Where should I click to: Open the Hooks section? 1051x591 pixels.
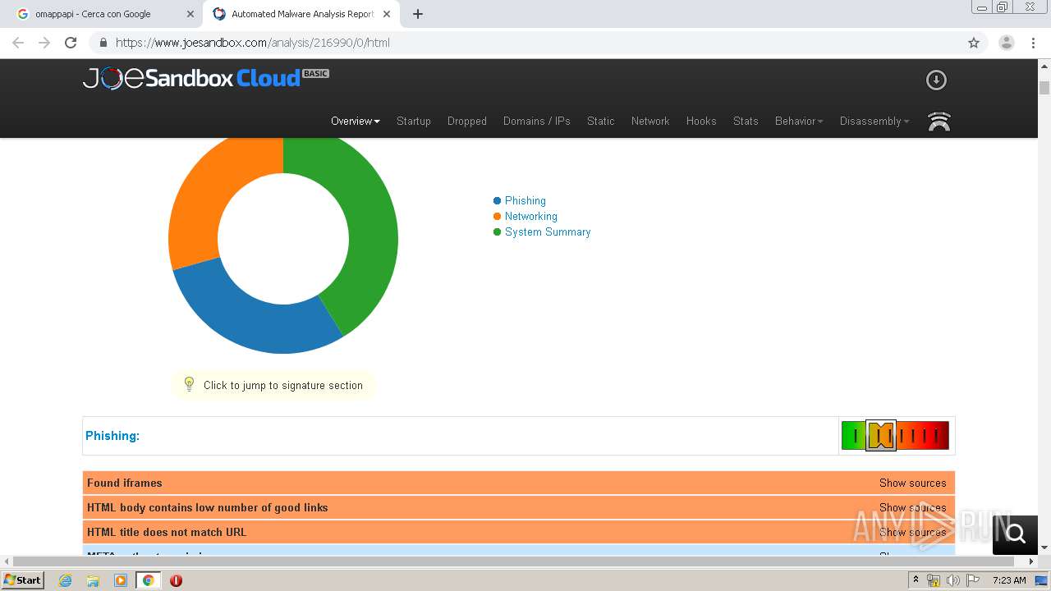701,121
